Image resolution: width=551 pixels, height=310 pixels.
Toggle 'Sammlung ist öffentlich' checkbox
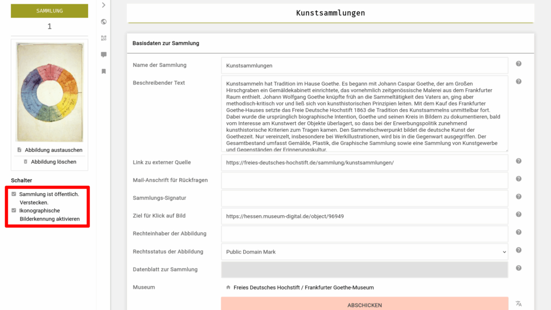coord(13,194)
